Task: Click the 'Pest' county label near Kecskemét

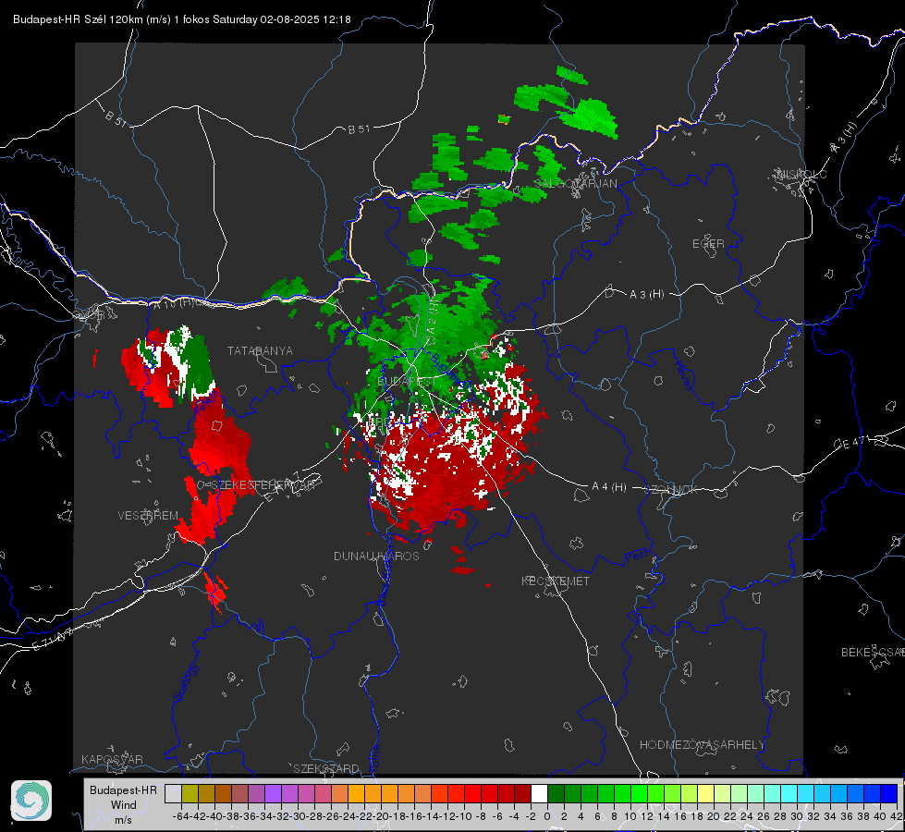Action: click(x=636, y=556)
